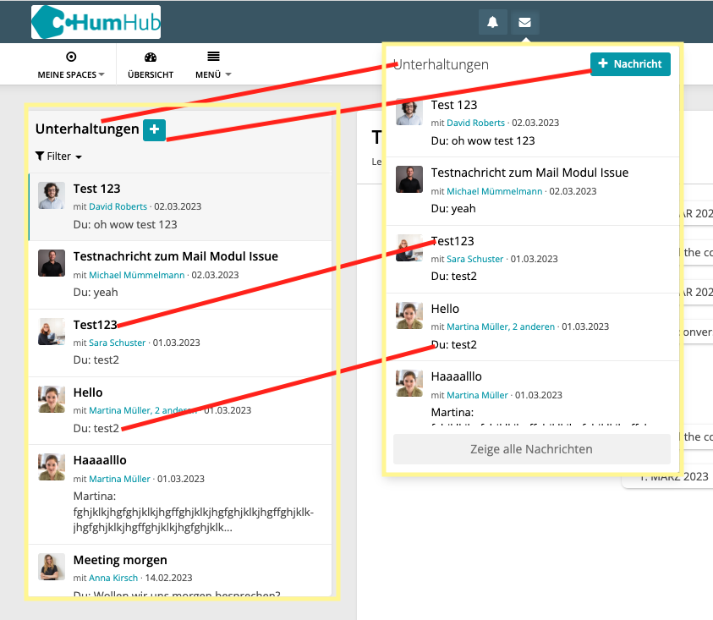Screen dimensions: 713x620
Task: Click the plus button beside Unterhaltungen heading
Action: tap(154, 129)
